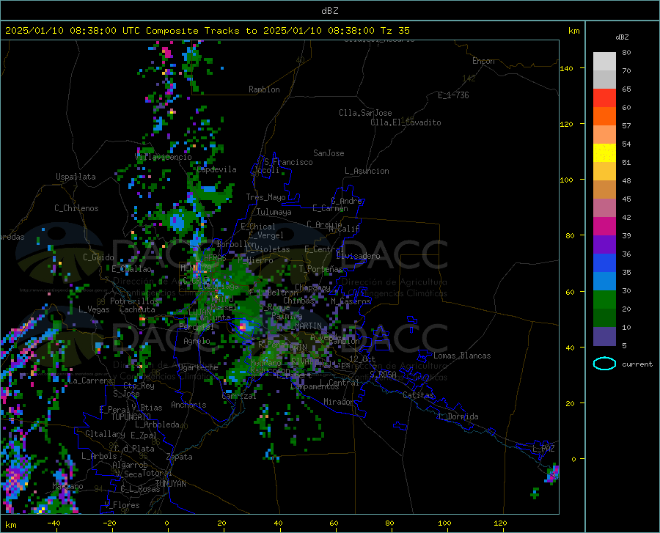The width and height of the screenshot is (660, 533).
Task: Click the y-axis 140 km tick label
Action: (566, 68)
